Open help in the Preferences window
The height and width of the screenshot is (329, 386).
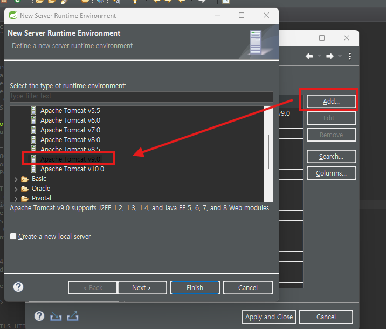tap(39, 316)
